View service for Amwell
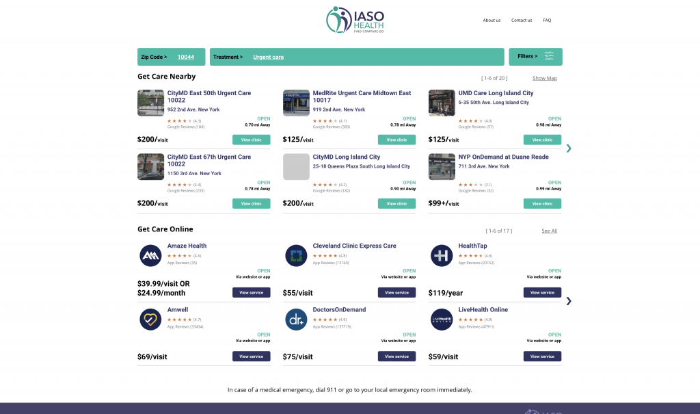Viewport: 700px width, 414px height. (x=252, y=357)
